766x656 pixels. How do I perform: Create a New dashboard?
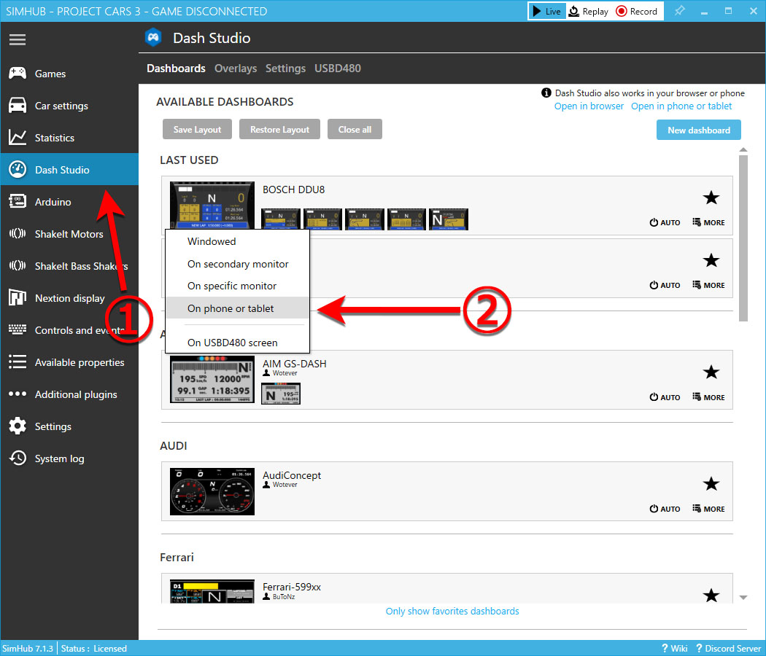click(x=699, y=130)
